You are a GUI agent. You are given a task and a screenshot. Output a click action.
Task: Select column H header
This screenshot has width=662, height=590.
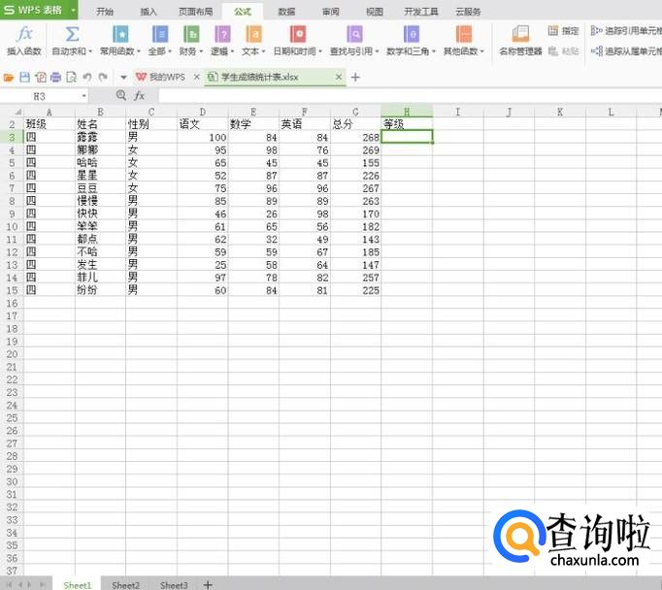pyautogui.click(x=407, y=112)
